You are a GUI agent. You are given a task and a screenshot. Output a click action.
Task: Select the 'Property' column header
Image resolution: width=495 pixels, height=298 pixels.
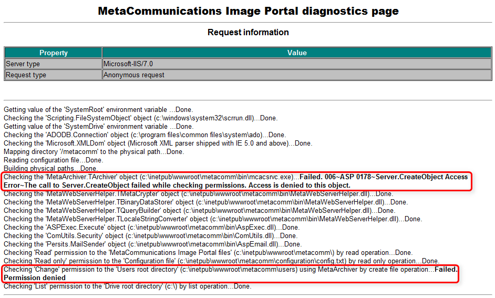(x=54, y=53)
